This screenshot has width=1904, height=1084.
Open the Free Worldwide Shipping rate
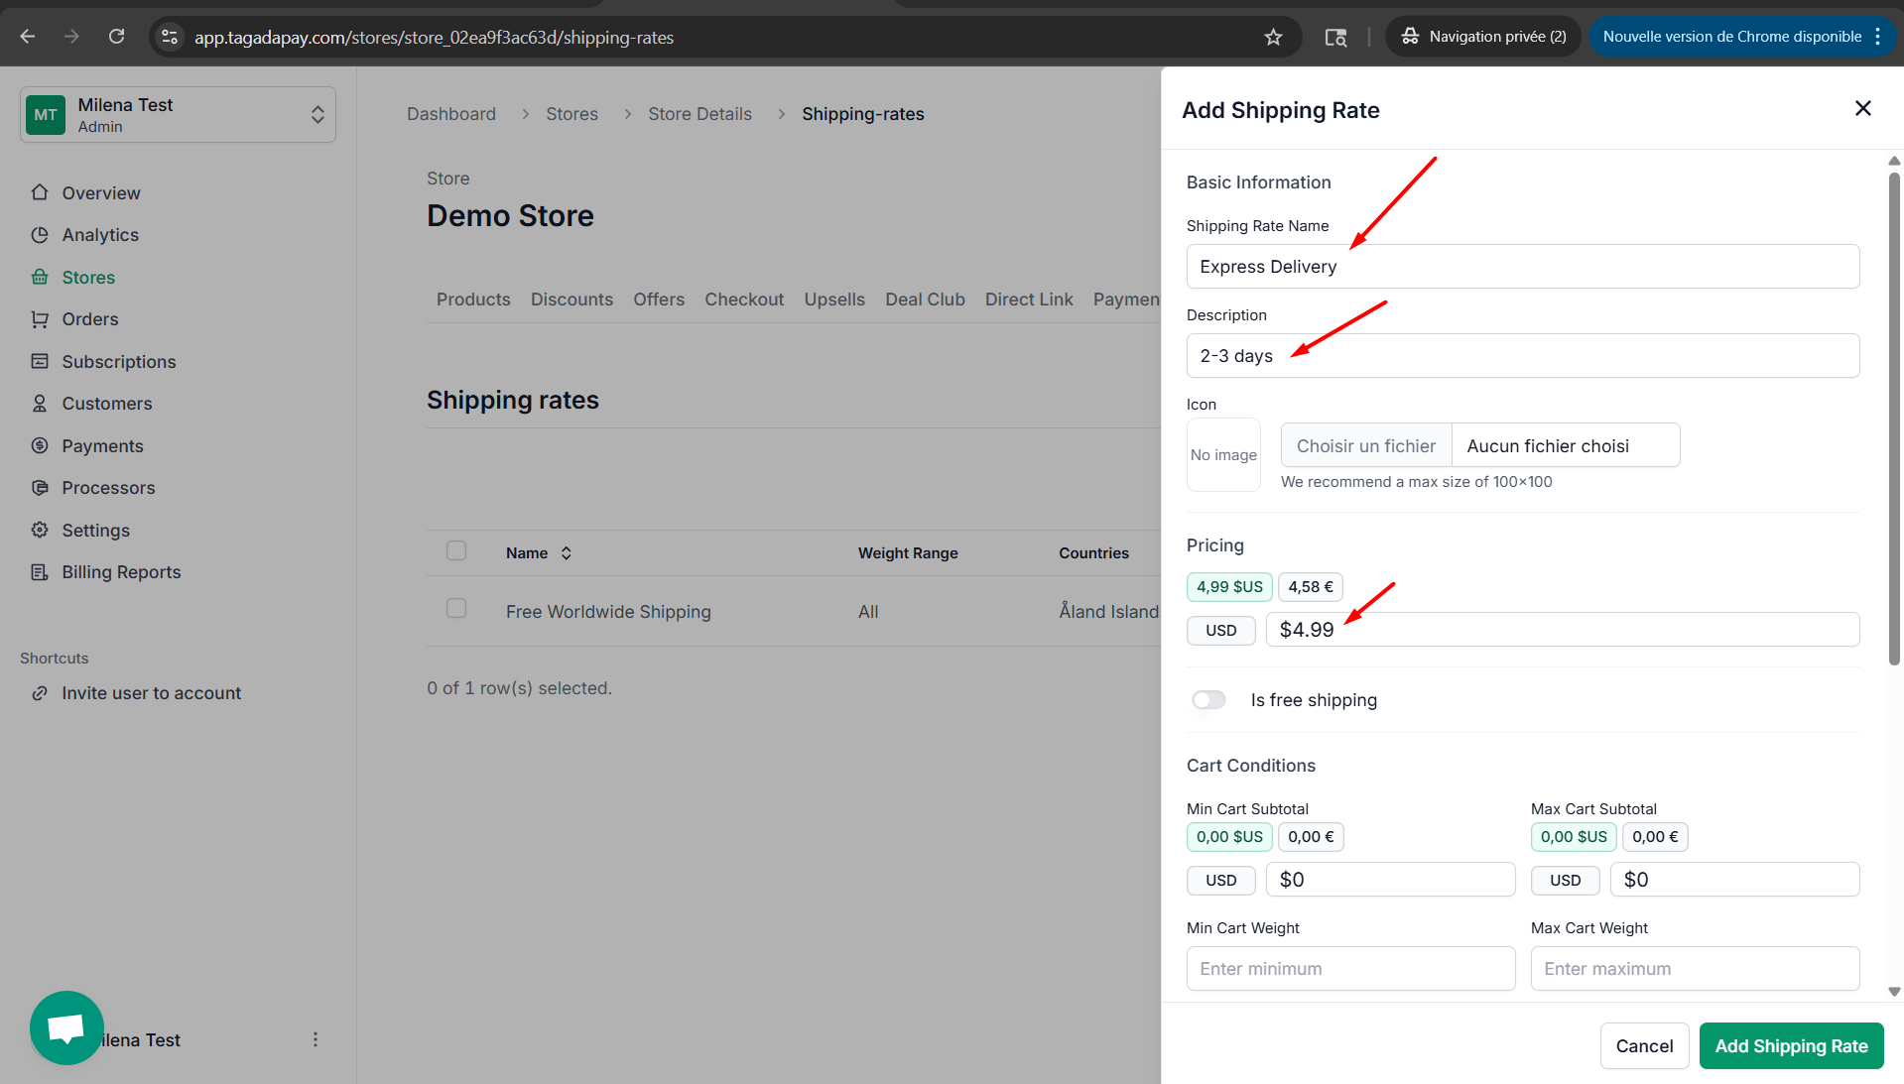coord(608,612)
